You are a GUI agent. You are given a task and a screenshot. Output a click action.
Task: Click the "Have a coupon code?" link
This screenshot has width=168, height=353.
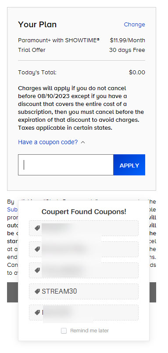tap(48, 142)
